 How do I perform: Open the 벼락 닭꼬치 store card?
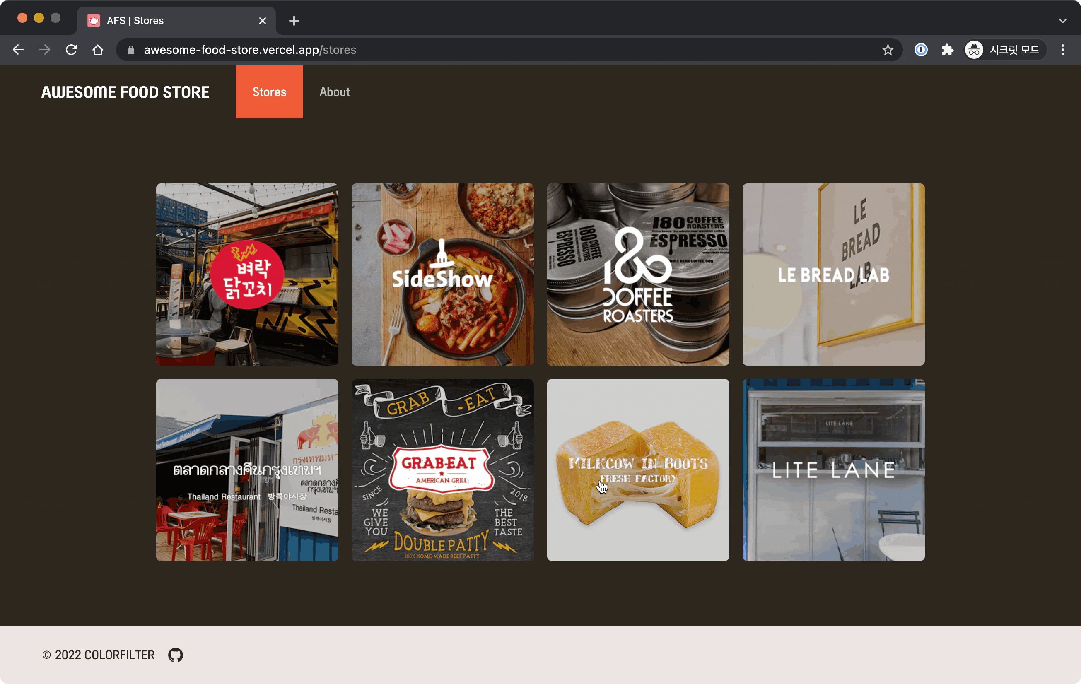(247, 274)
